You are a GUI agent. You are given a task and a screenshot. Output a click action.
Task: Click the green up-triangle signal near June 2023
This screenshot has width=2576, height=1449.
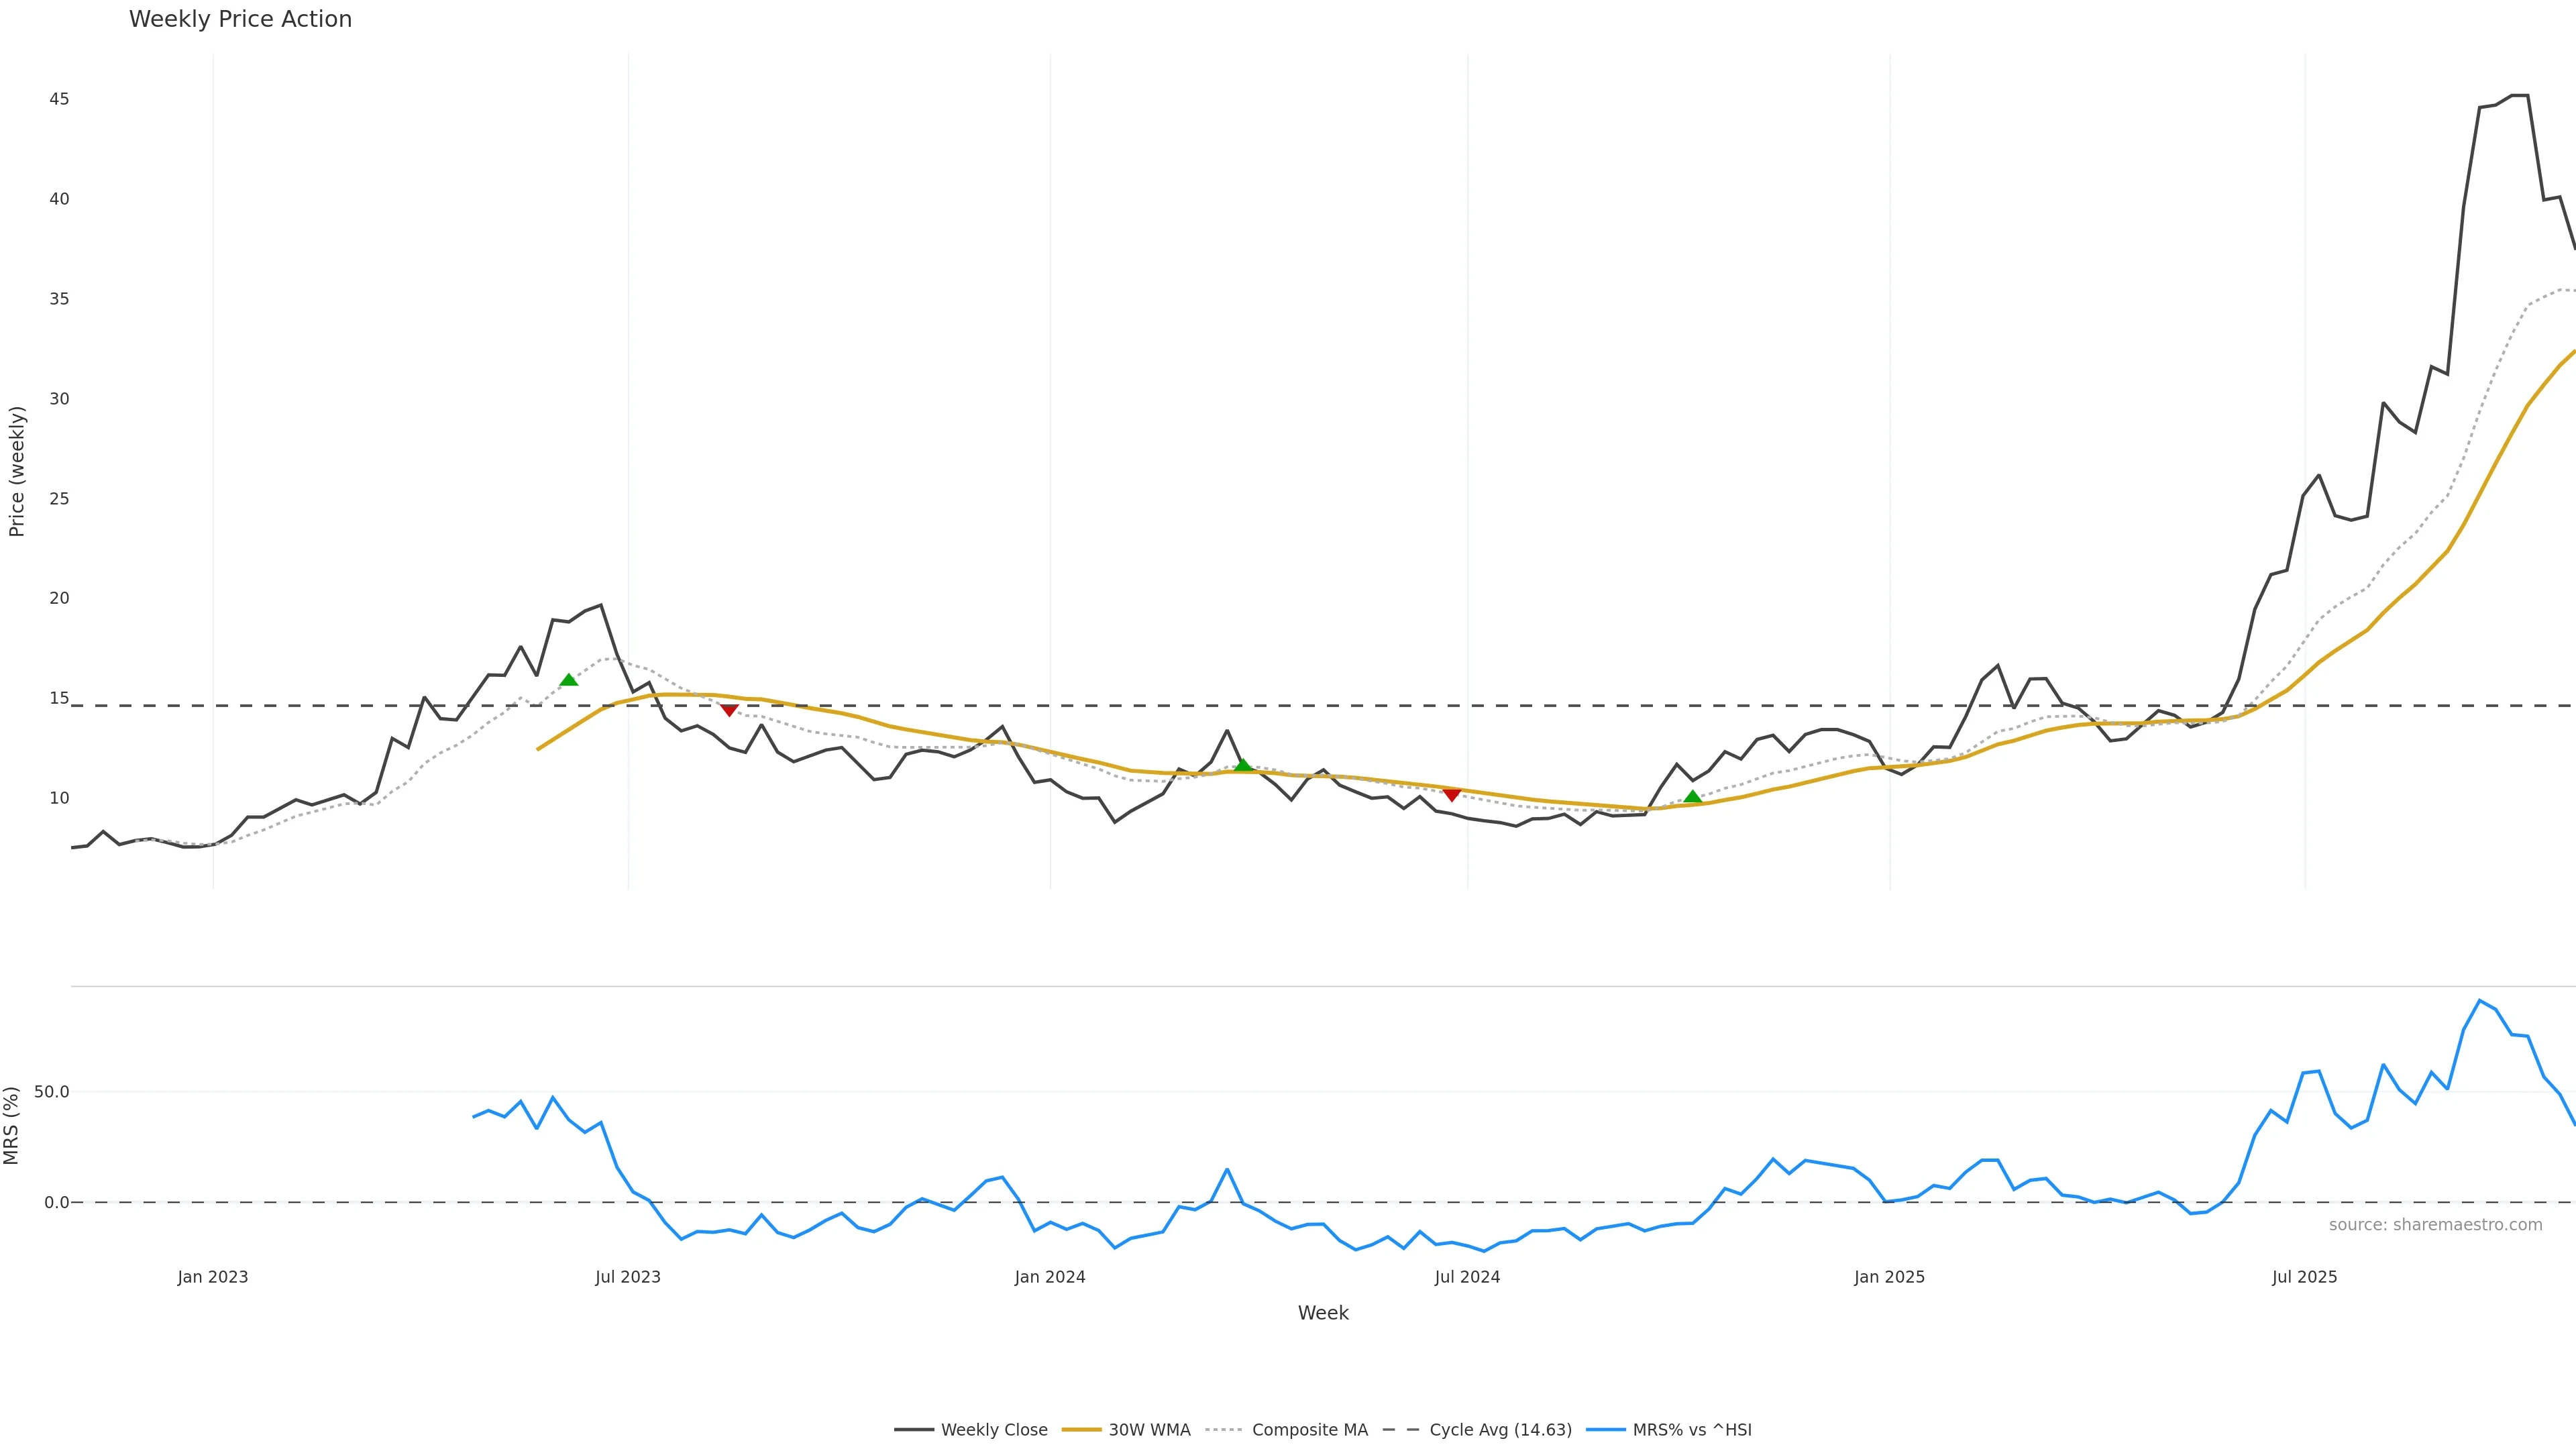pyautogui.click(x=569, y=680)
